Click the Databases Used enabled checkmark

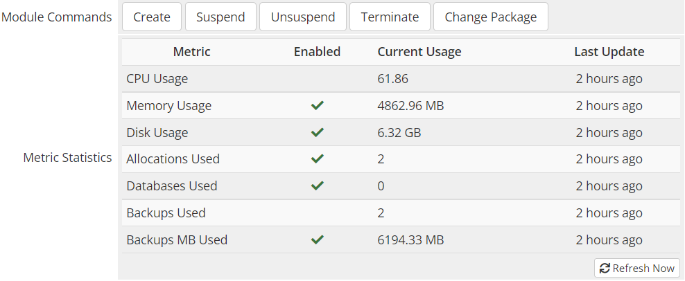tap(318, 186)
